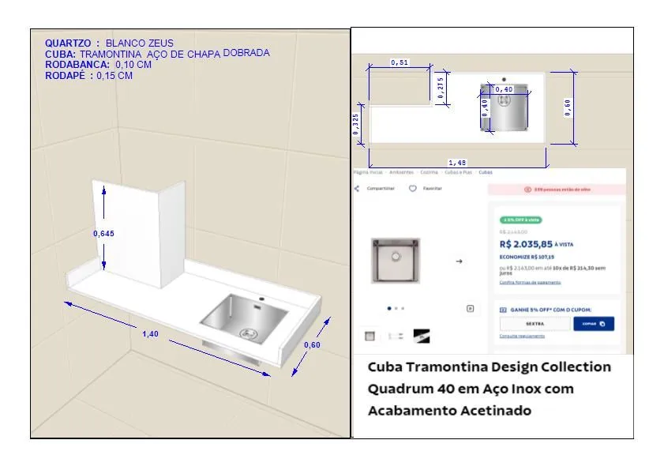Viewport: 664px width, 470px height.
Task: Click the 0,325 dimension in plan view
Action: tap(356, 124)
